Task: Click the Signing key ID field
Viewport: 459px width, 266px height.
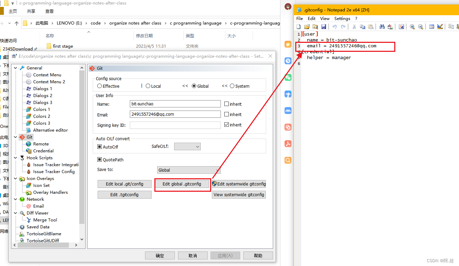Action: pyautogui.click(x=175, y=125)
